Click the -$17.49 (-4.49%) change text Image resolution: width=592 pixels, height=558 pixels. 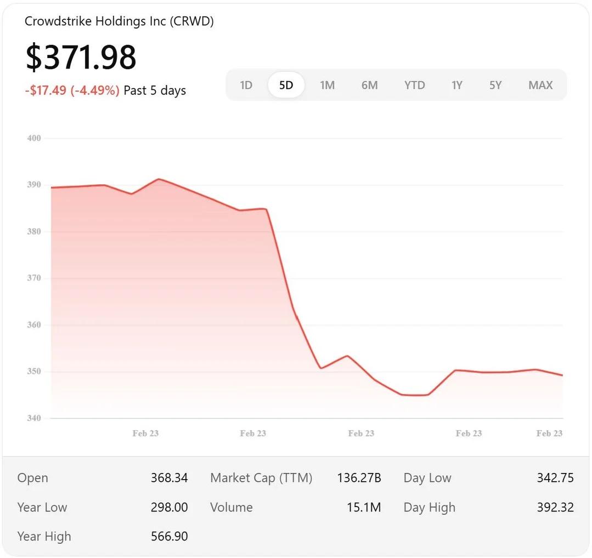72,90
